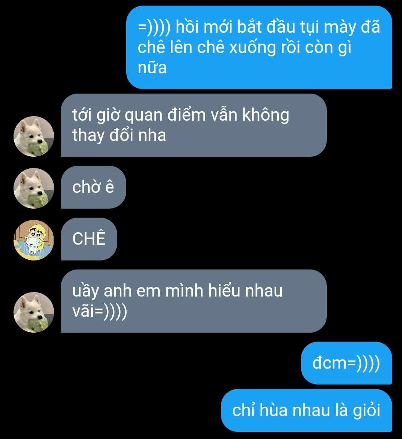Click the word 'nhau' in 'uầy anh em' bubble
This screenshot has width=402, height=439.
[264, 291]
